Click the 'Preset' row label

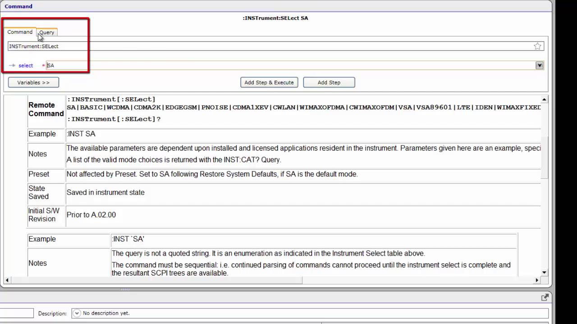pyautogui.click(x=39, y=174)
